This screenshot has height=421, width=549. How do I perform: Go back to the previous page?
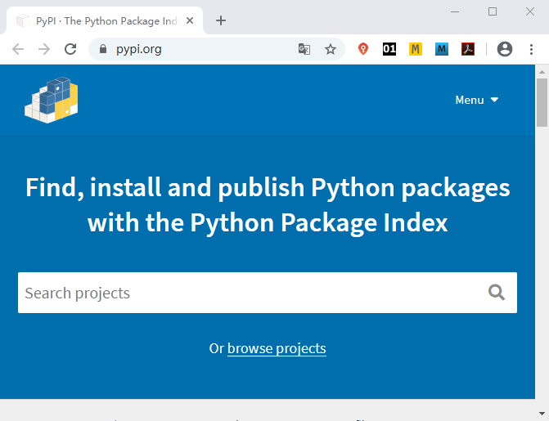(x=18, y=49)
